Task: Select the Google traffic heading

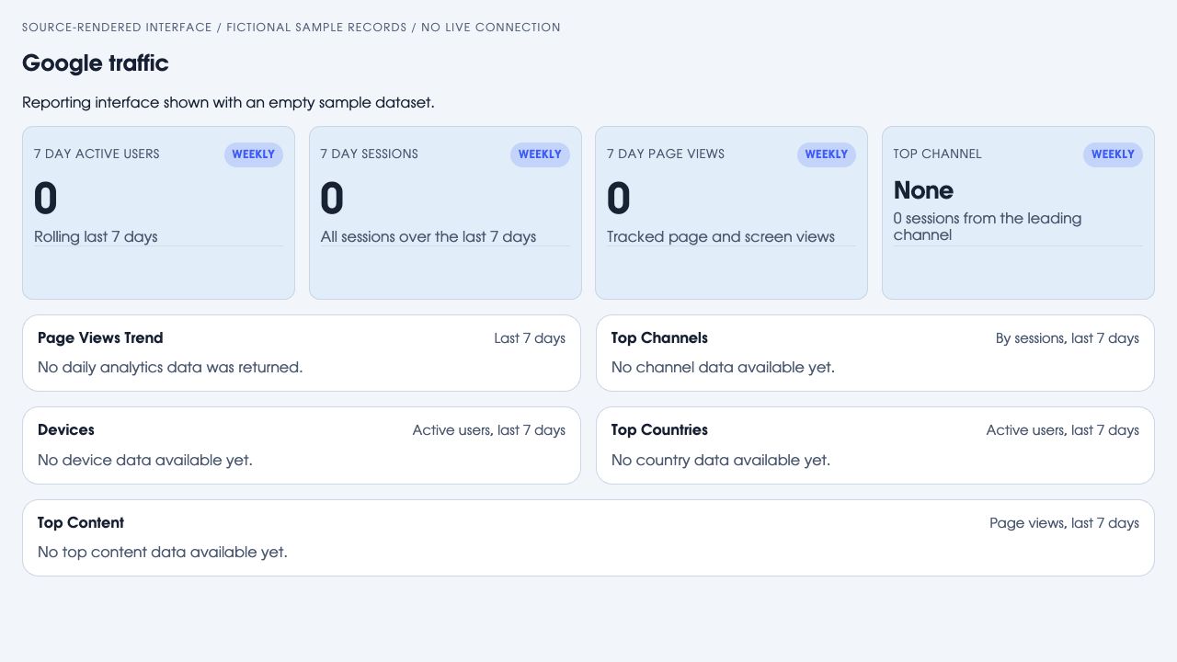Action: 96,63
